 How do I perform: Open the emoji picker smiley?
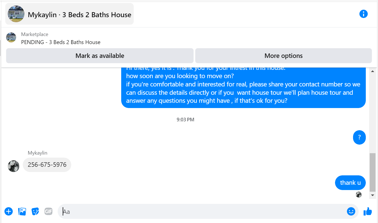[351, 211]
